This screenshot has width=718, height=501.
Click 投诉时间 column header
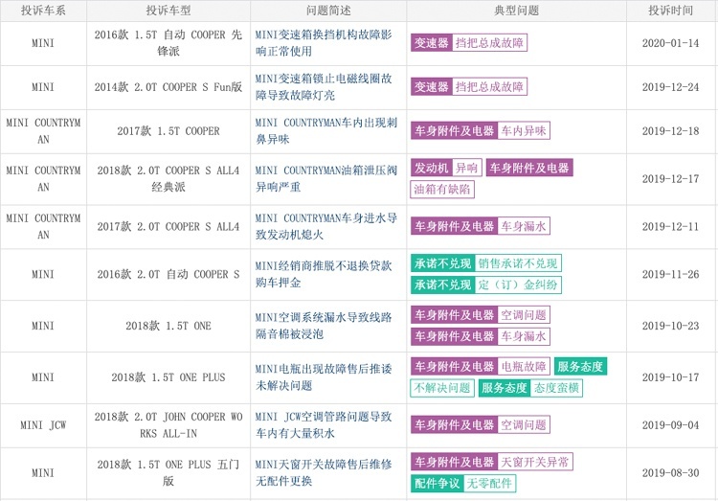click(x=670, y=11)
